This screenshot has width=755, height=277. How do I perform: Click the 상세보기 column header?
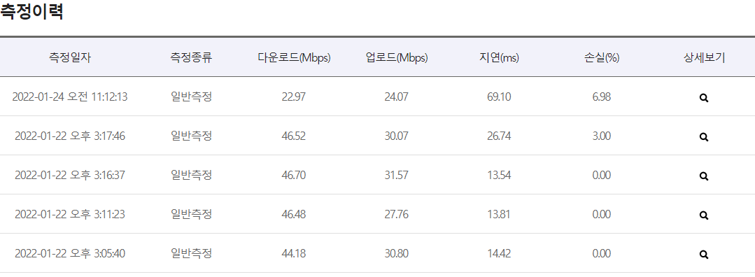point(704,58)
